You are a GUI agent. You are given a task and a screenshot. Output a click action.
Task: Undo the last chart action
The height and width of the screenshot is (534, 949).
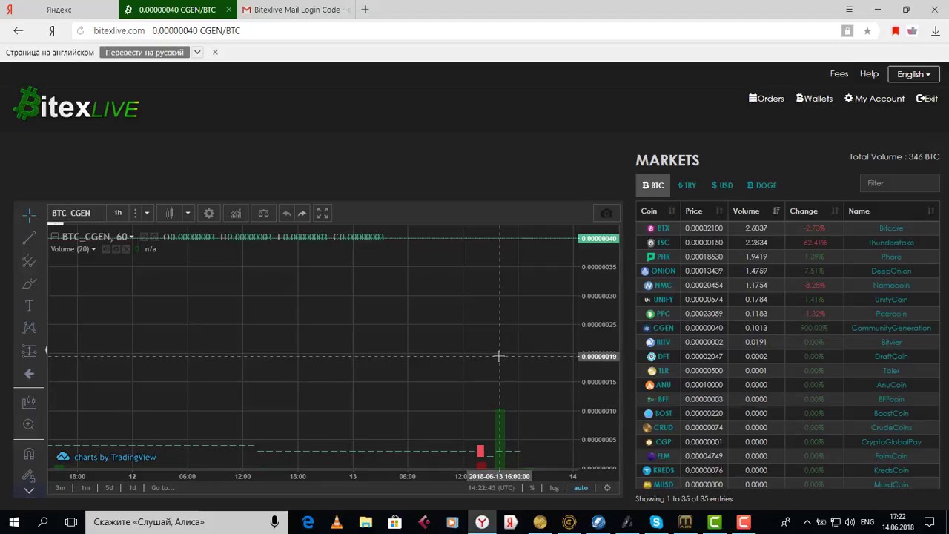click(x=287, y=214)
